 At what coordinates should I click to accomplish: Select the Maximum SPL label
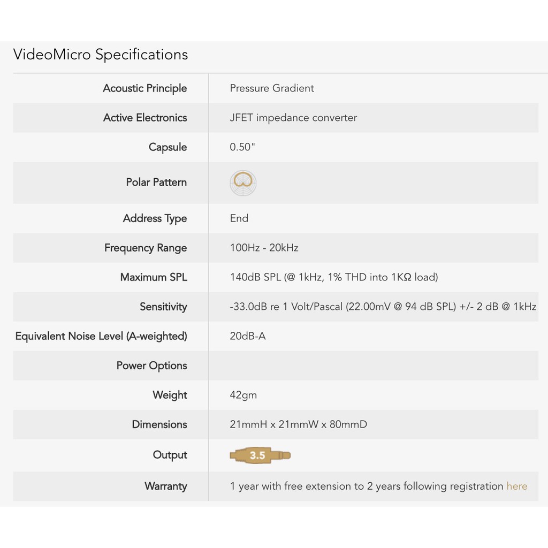pyautogui.click(x=154, y=277)
